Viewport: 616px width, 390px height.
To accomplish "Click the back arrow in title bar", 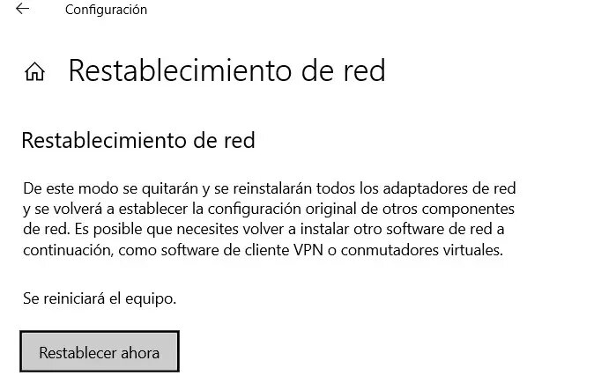I will point(23,10).
